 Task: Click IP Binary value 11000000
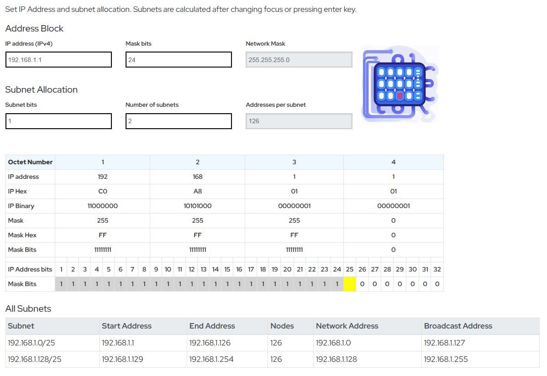pos(103,206)
